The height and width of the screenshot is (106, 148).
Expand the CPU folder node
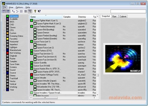tap(4, 30)
